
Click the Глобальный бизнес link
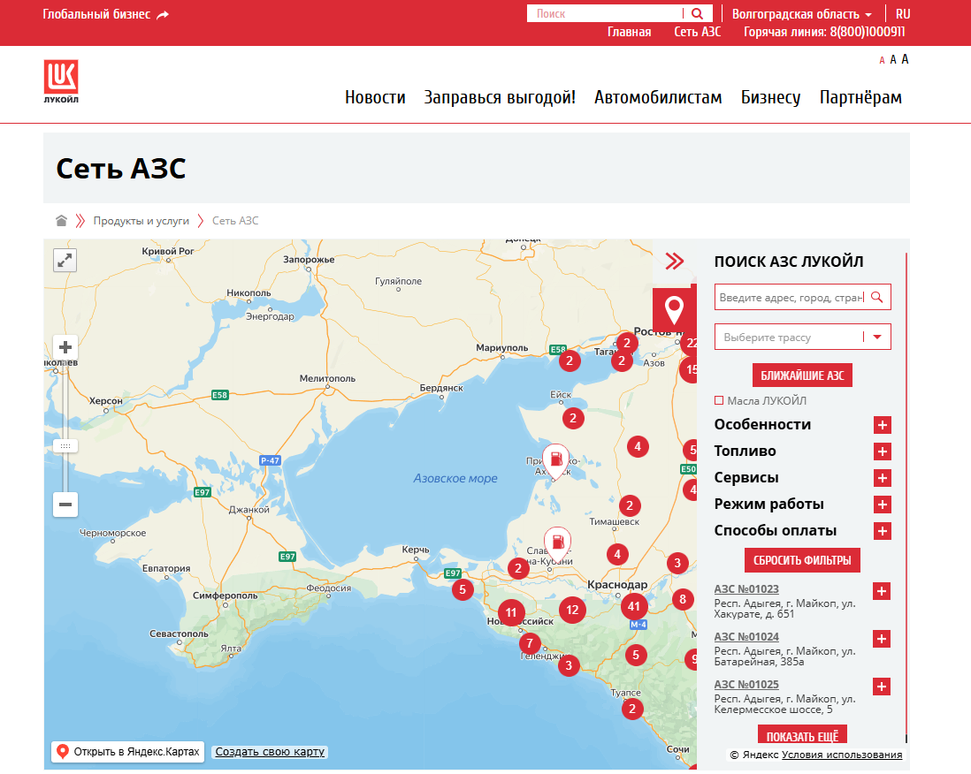tap(96, 14)
